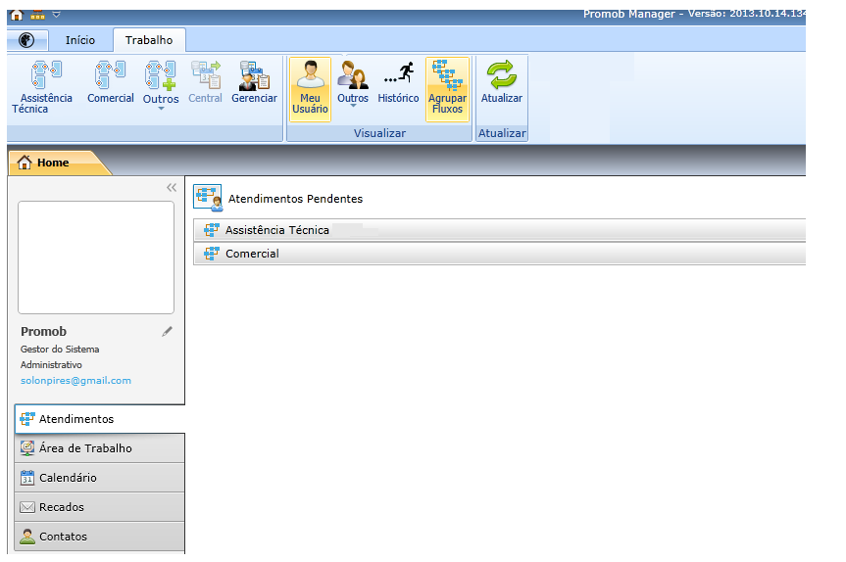Click Administrativo text in profile
This screenshot has width=846, height=562.
(x=51, y=365)
